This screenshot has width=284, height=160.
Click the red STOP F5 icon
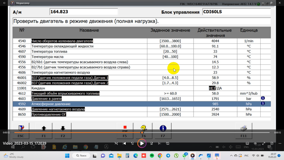[125, 129]
